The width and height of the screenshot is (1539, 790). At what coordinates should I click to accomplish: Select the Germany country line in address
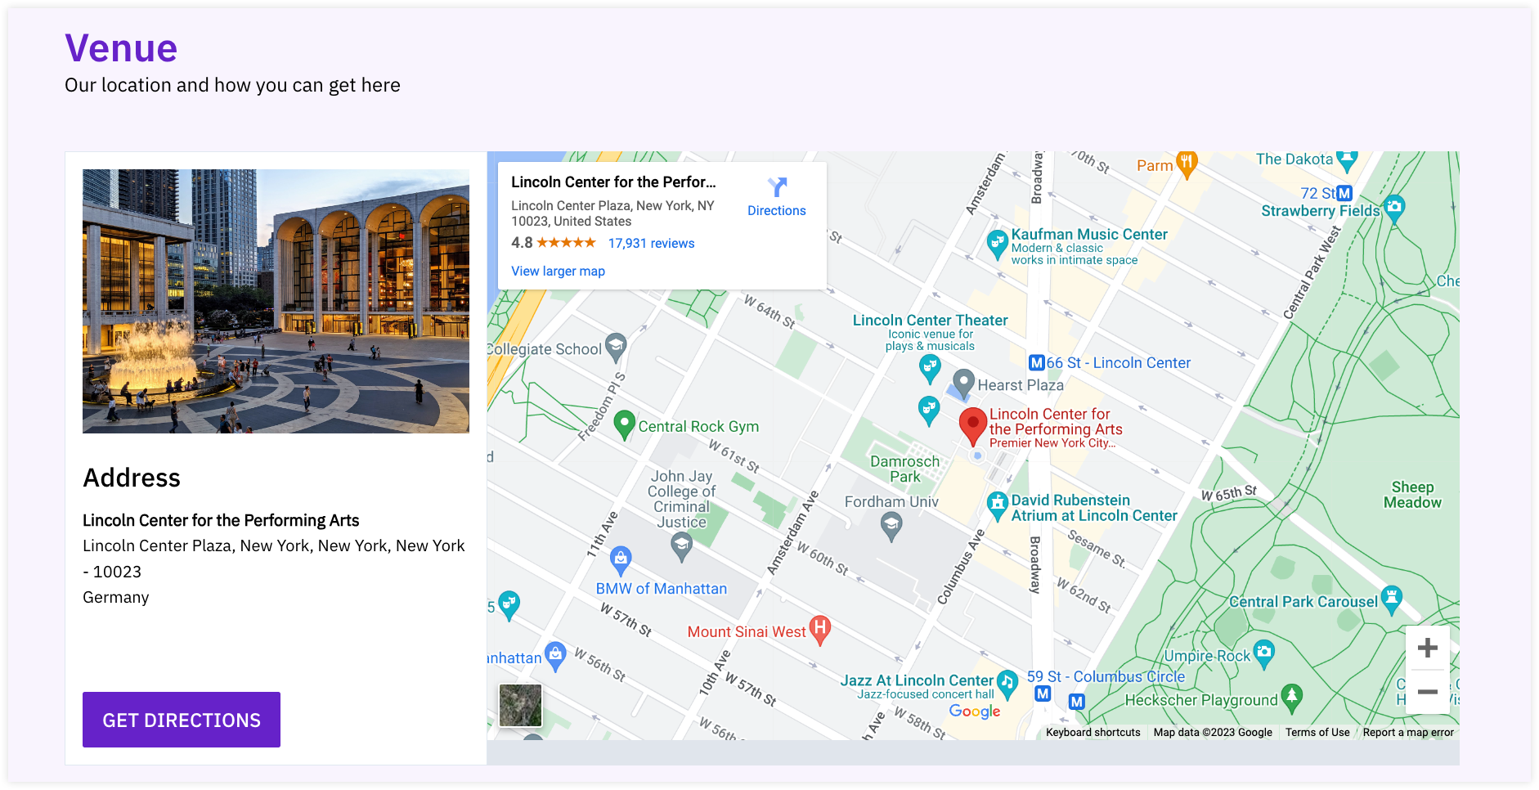[116, 597]
